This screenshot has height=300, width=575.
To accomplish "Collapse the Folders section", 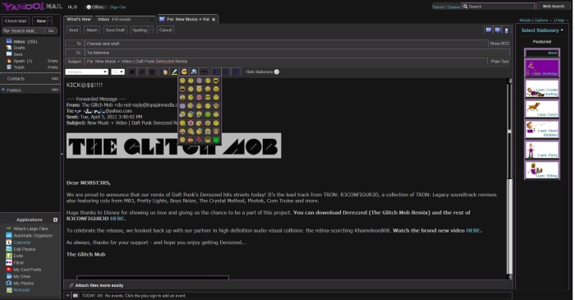I will coord(3,90).
